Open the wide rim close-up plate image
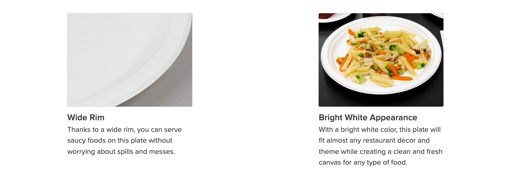The width and height of the screenshot is (510, 180). coord(130,60)
